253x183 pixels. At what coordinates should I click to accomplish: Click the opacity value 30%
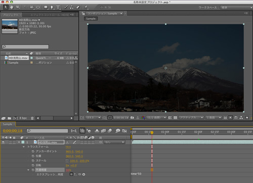(68, 170)
